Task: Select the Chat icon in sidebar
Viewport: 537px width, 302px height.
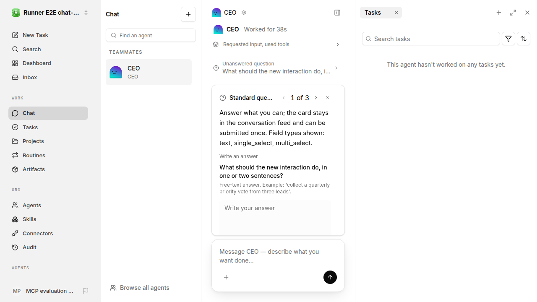Action: (15, 113)
